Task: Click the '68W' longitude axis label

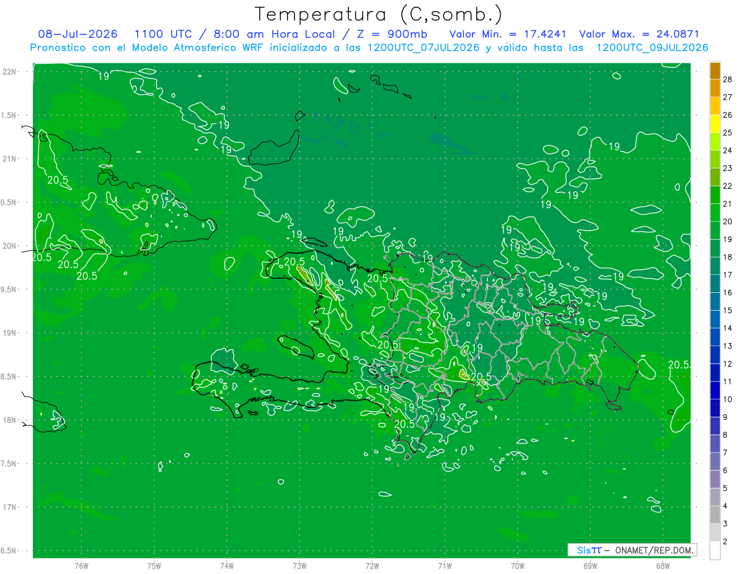Action: tap(663, 565)
